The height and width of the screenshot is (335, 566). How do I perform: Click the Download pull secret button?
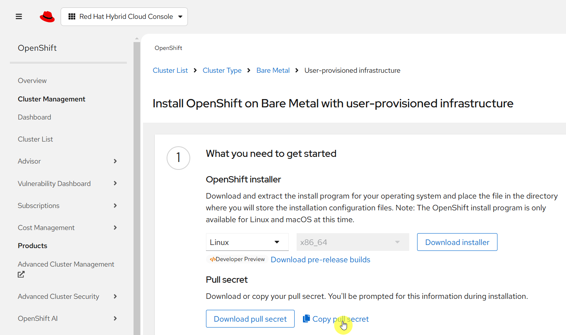250,318
